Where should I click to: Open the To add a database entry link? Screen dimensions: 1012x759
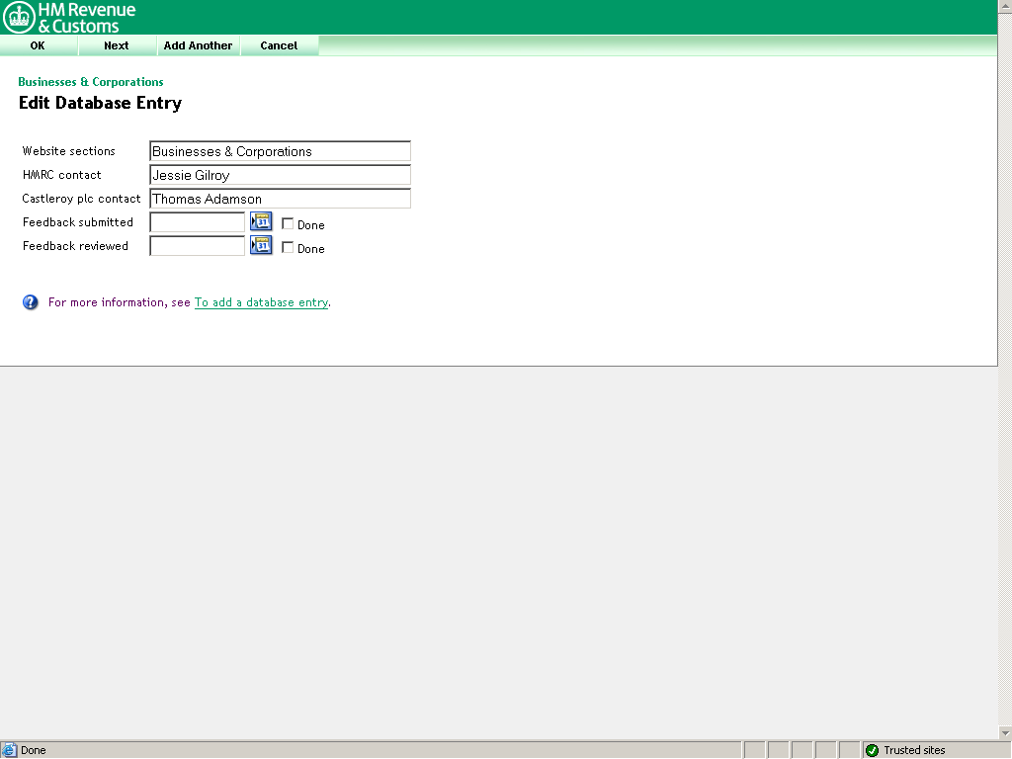(261, 302)
